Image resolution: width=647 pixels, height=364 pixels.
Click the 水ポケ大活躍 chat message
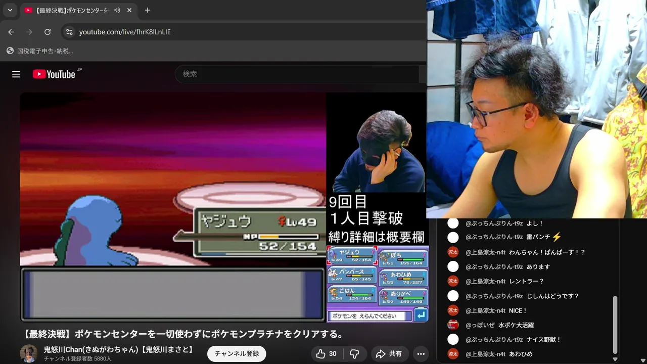click(x=516, y=325)
